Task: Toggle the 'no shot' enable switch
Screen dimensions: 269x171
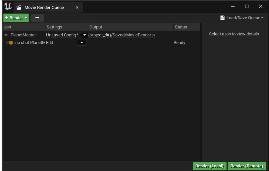Action: (x=9, y=43)
